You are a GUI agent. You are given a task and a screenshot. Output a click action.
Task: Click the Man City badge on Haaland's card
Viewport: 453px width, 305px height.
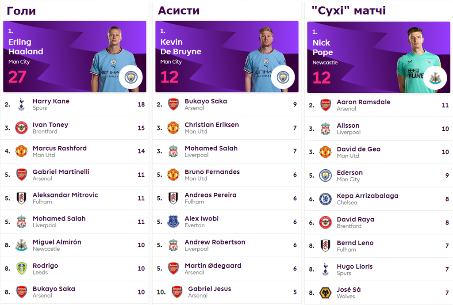131,77
